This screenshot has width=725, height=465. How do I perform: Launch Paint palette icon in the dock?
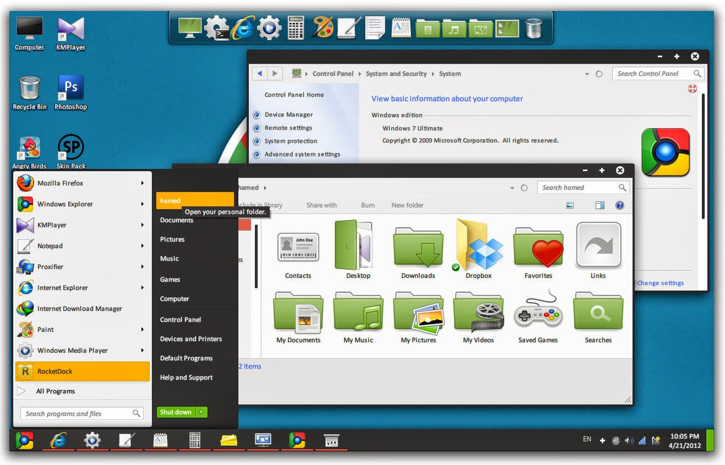pyautogui.click(x=322, y=27)
